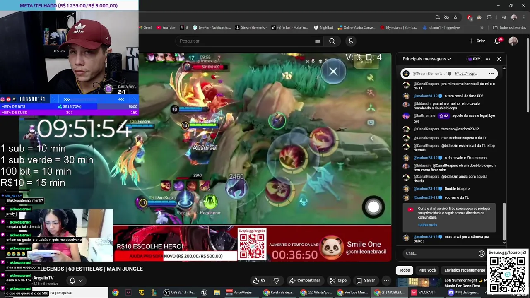Open the Chrome profile avatar in toolbar
The height and width of the screenshot is (298, 530).
click(x=514, y=17)
